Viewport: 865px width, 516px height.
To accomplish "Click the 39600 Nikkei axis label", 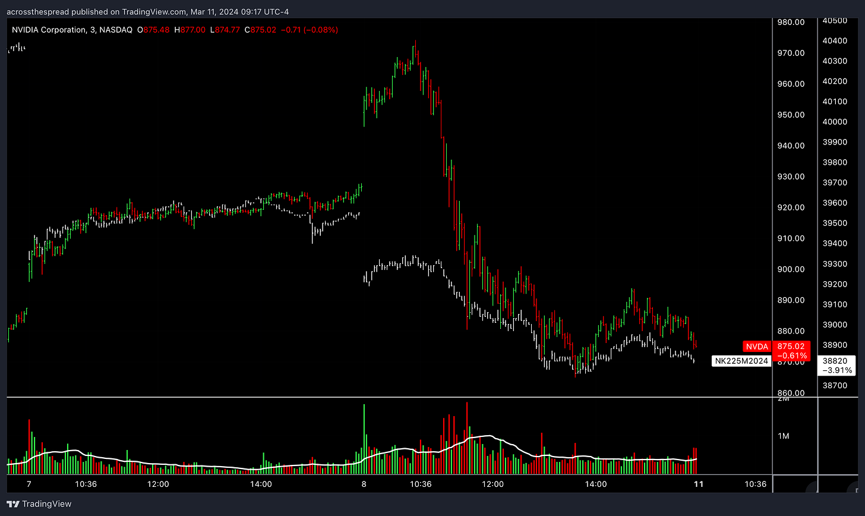I will tap(835, 203).
